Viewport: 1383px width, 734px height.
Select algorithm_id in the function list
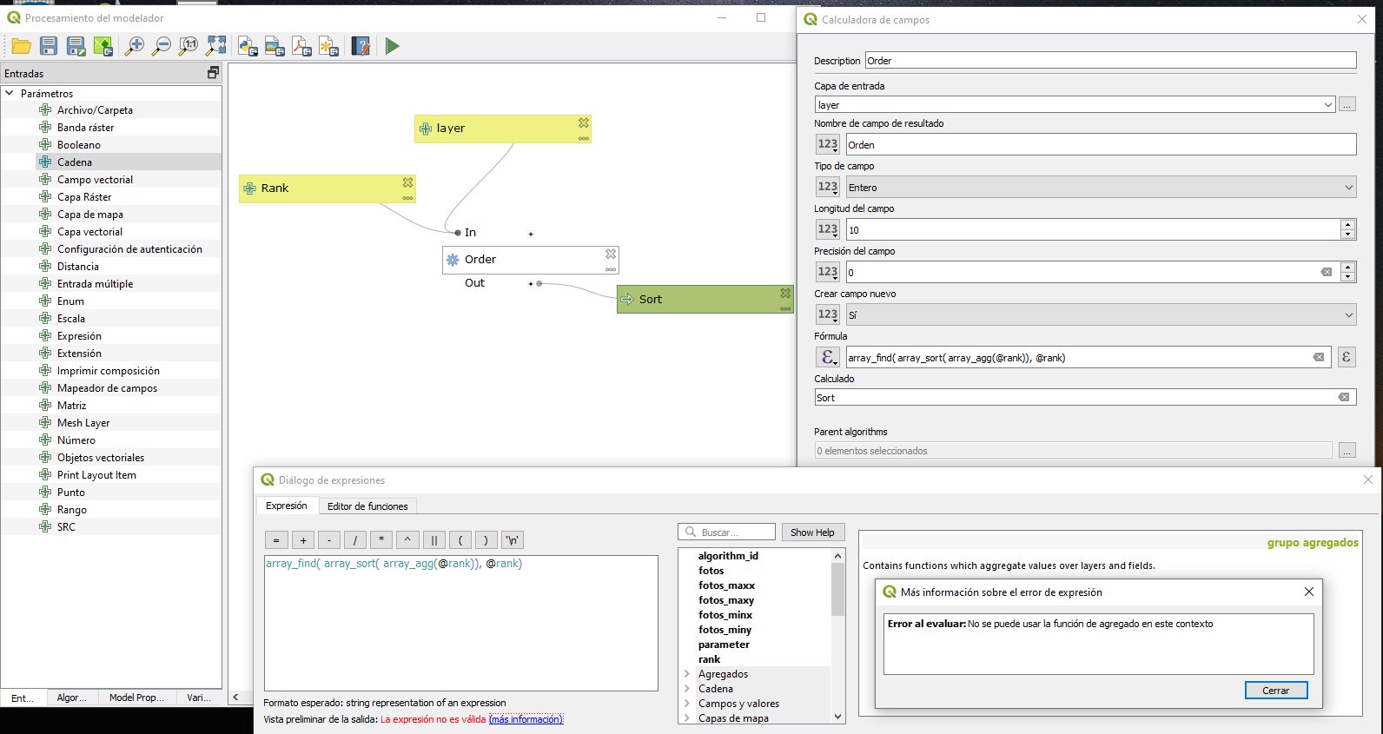728,556
